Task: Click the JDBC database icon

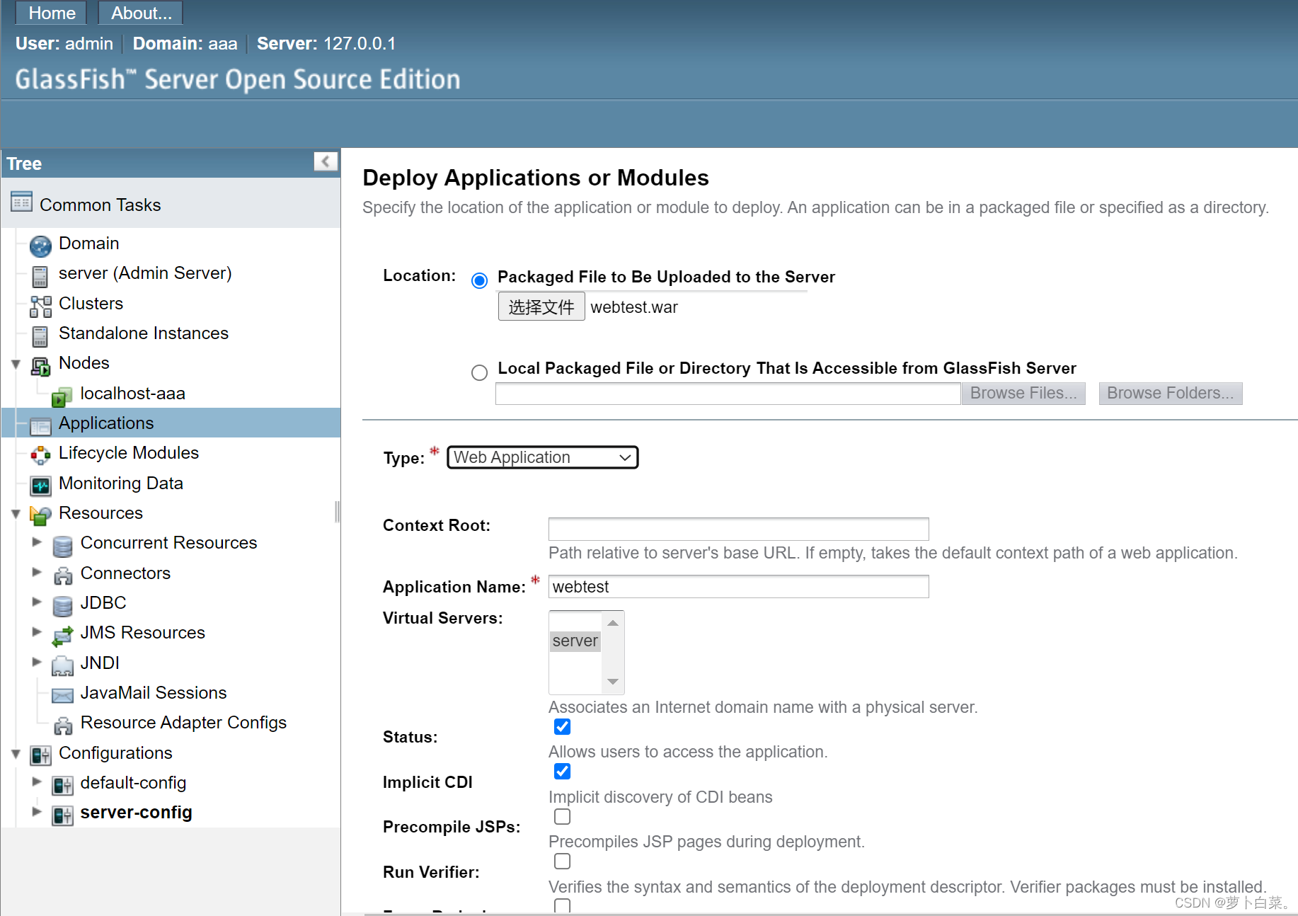Action: coord(62,605)
